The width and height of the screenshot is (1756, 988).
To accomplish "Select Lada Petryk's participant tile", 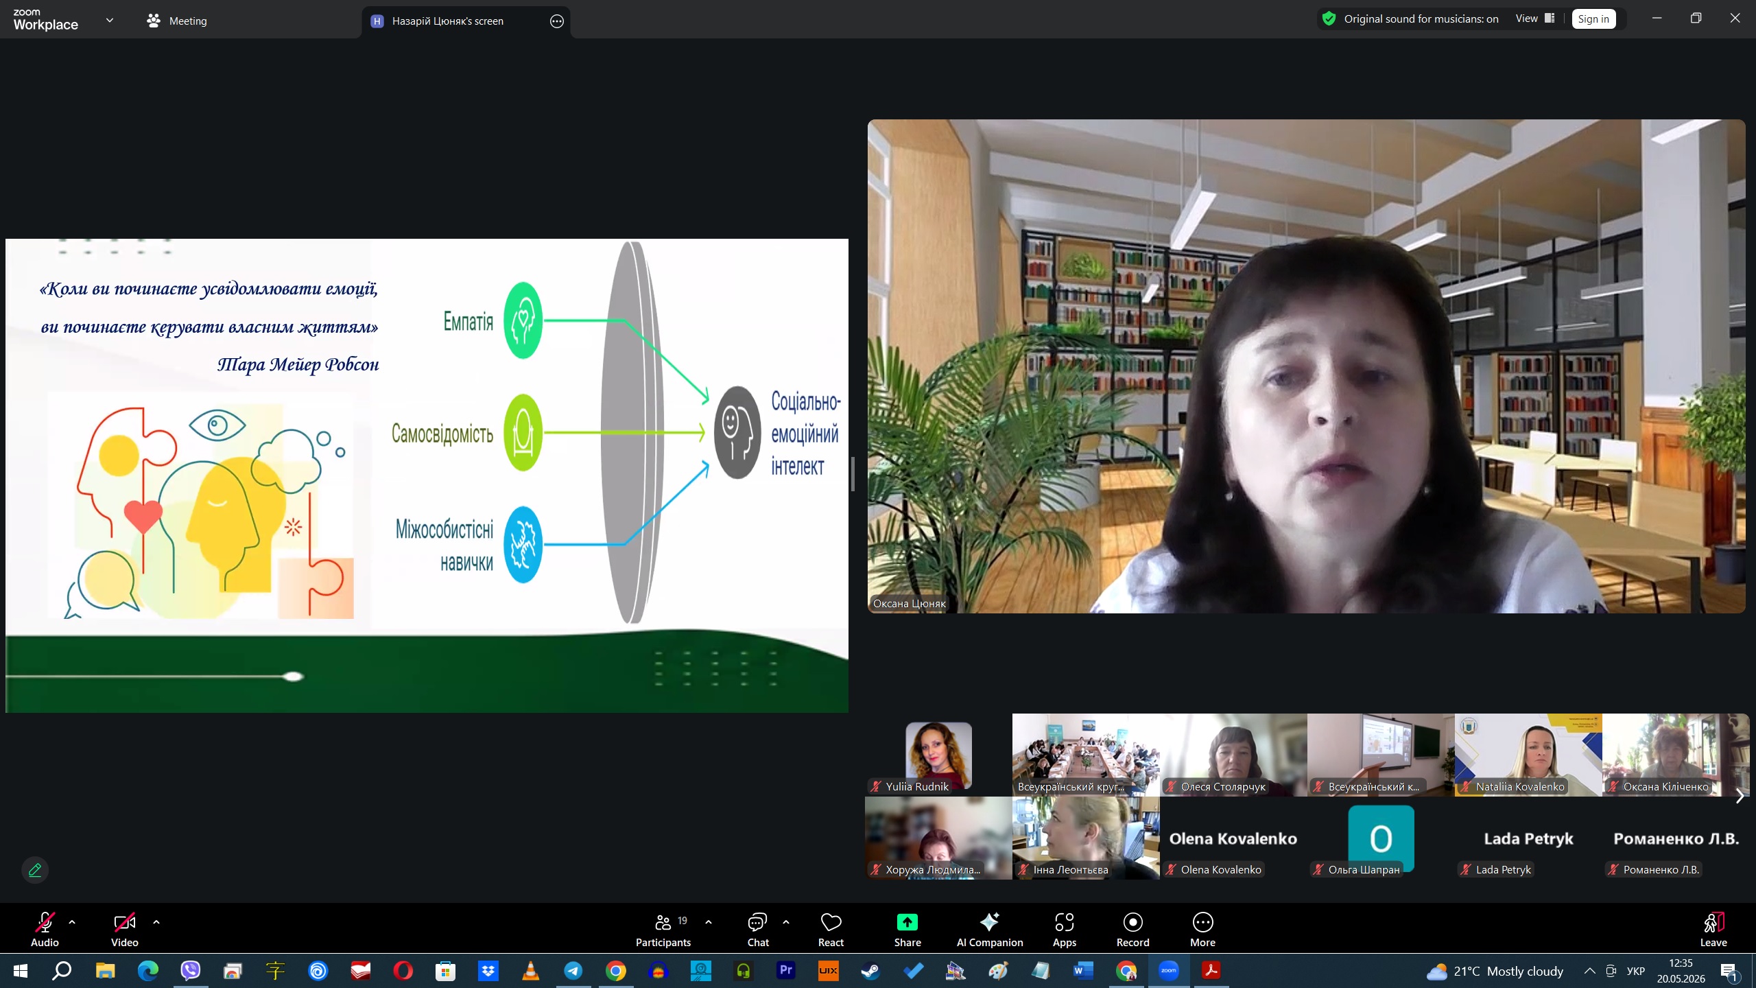I will tap(1528, 838).
